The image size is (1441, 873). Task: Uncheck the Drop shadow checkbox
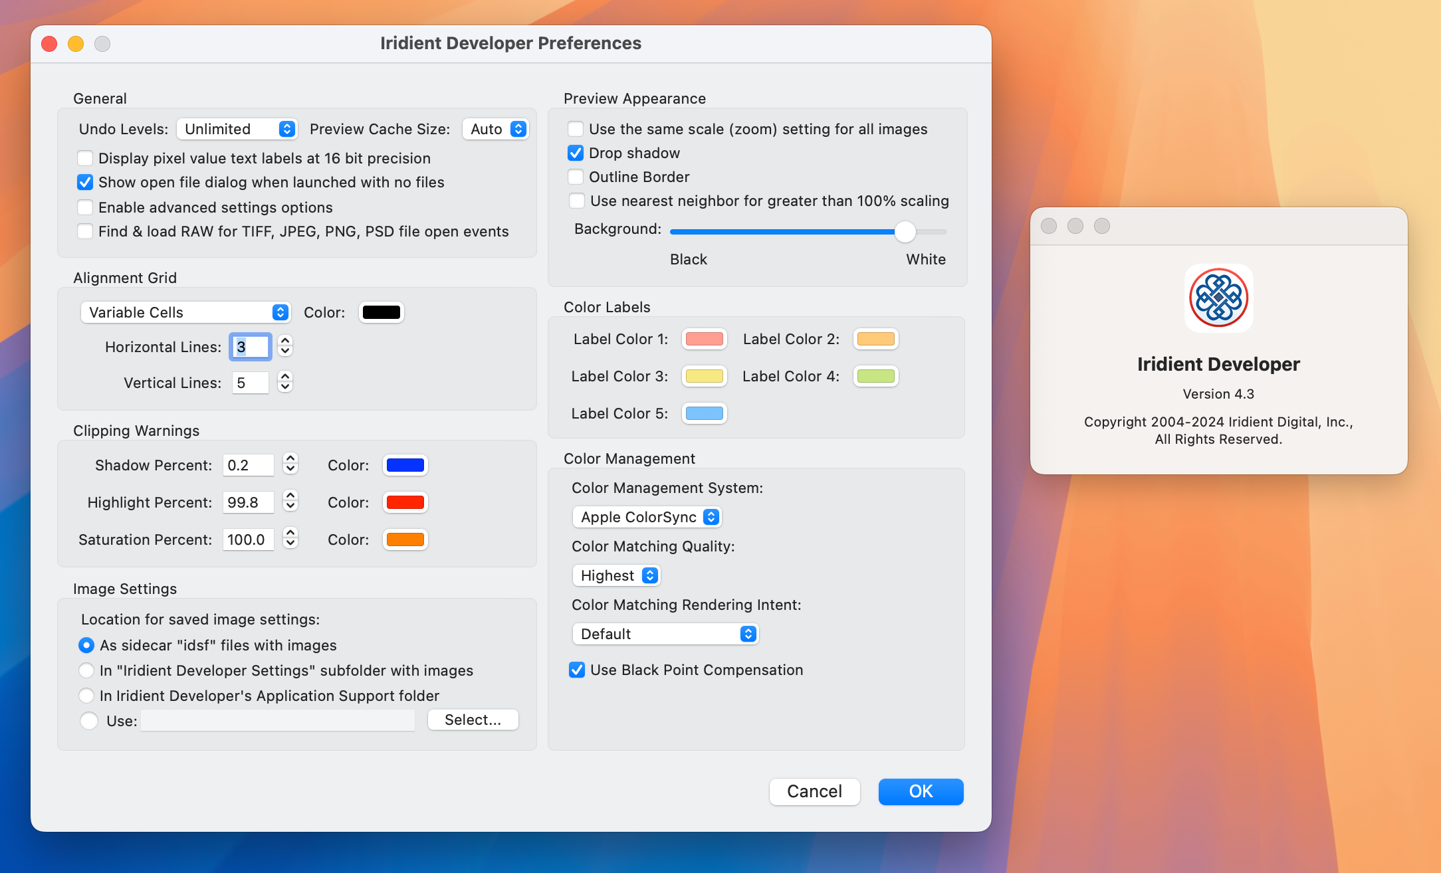point(576,153)
